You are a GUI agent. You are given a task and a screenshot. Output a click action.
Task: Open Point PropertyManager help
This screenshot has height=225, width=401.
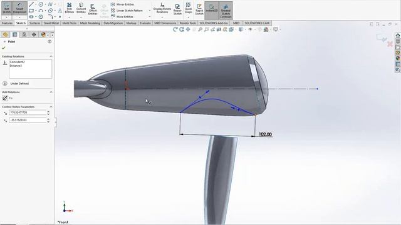click(49, 41)
